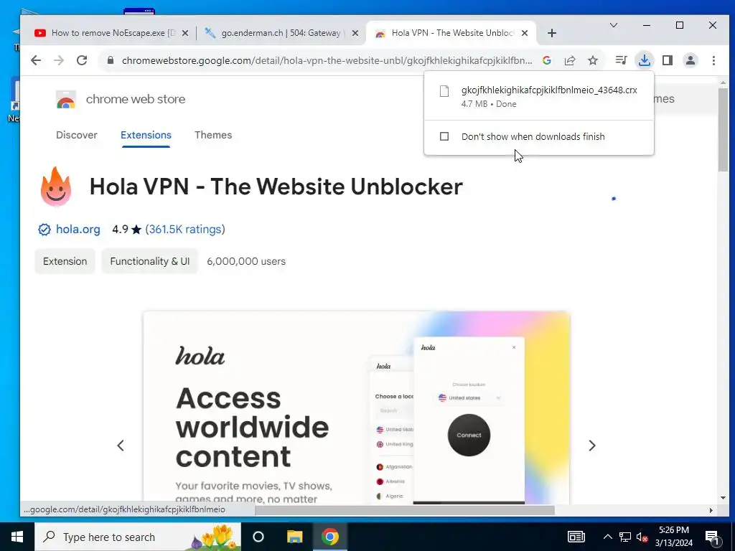Viewport: 735px width, 551px height.
Task: Click the verified badge next to hola.org
Action: tap(44, 230)
